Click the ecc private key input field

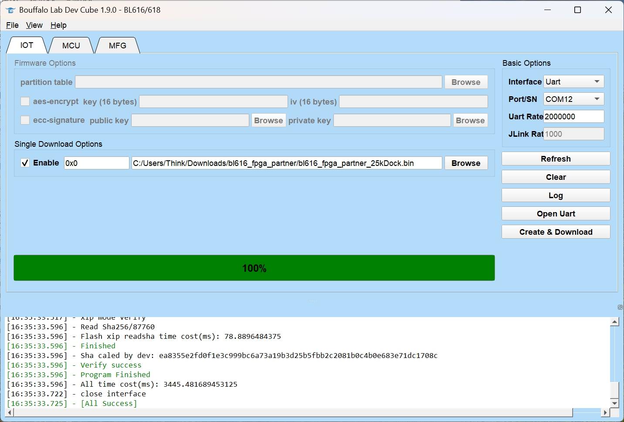(x=392, y=120)
